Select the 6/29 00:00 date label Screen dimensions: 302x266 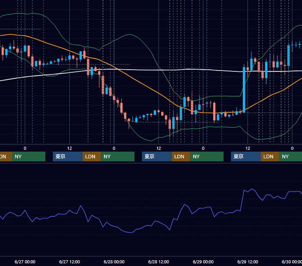click(x=203, y=262)
